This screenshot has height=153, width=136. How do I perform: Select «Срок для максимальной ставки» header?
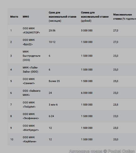pos(62,17)
